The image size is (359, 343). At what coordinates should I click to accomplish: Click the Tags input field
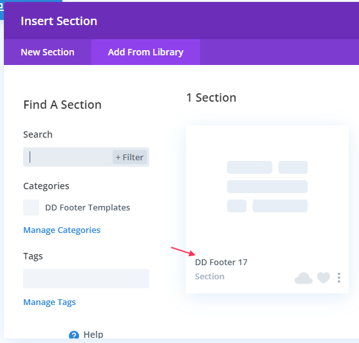pyautogui.click(x=86, y=279)
